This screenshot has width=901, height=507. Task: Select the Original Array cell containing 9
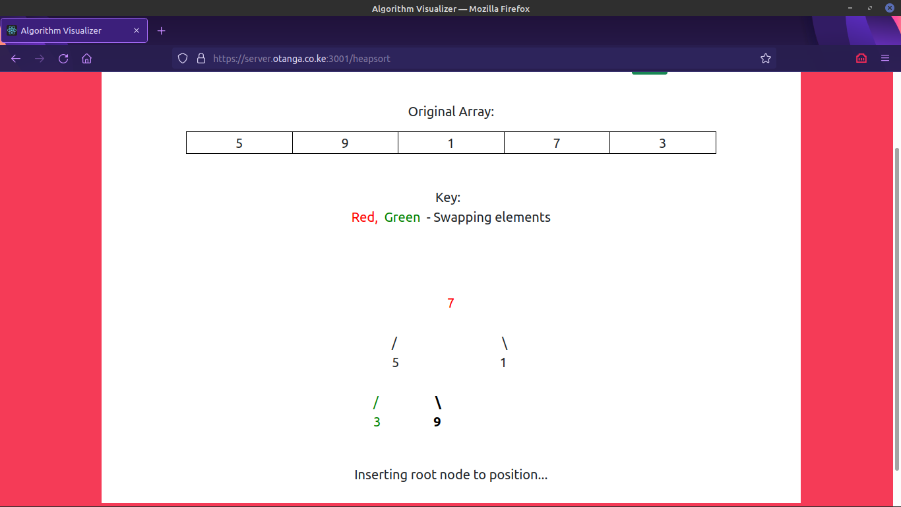(345, 143)
